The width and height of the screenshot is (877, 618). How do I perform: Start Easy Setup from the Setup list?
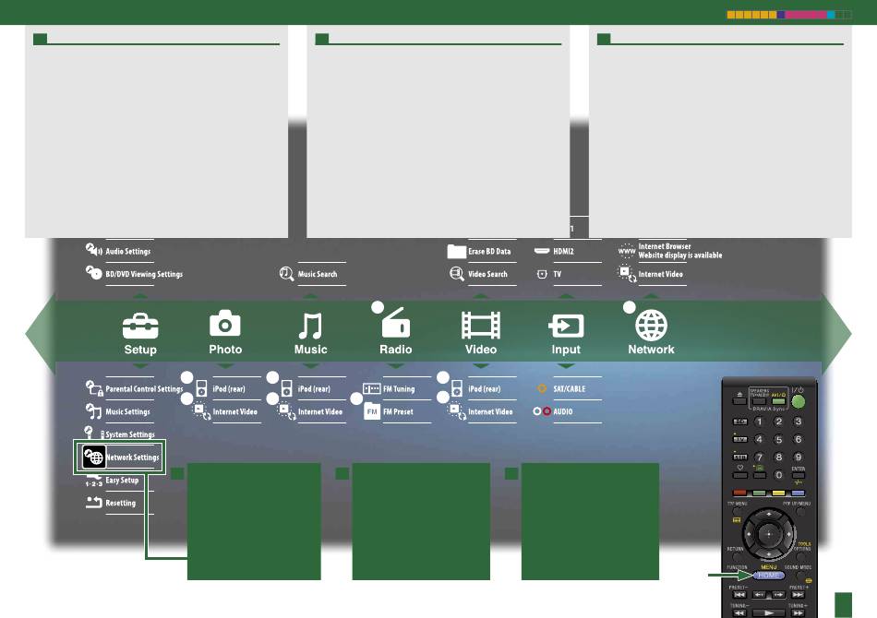pos(112,481)
